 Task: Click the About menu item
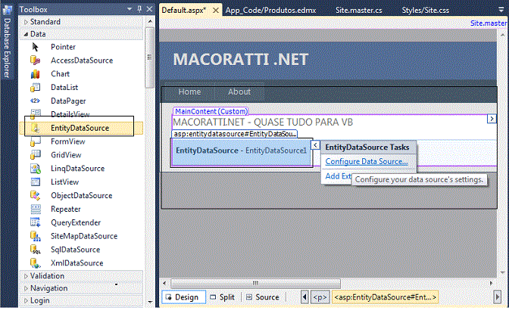239,92
